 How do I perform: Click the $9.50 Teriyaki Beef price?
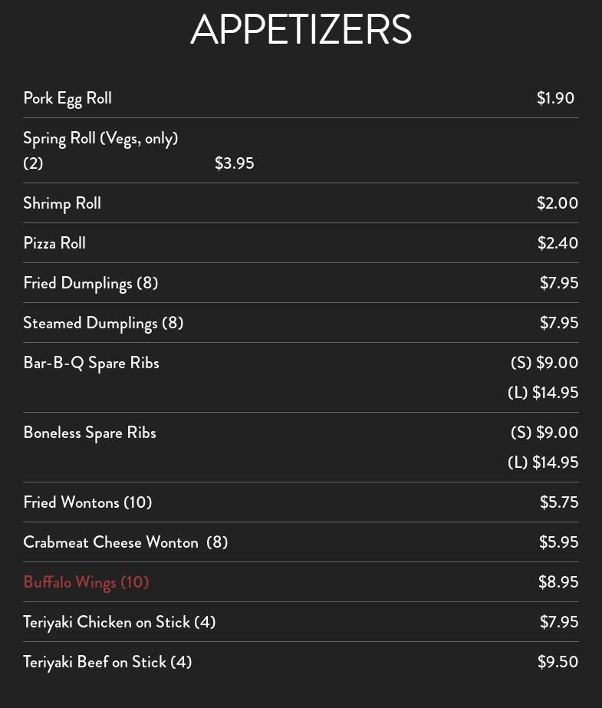pos(558,662)
